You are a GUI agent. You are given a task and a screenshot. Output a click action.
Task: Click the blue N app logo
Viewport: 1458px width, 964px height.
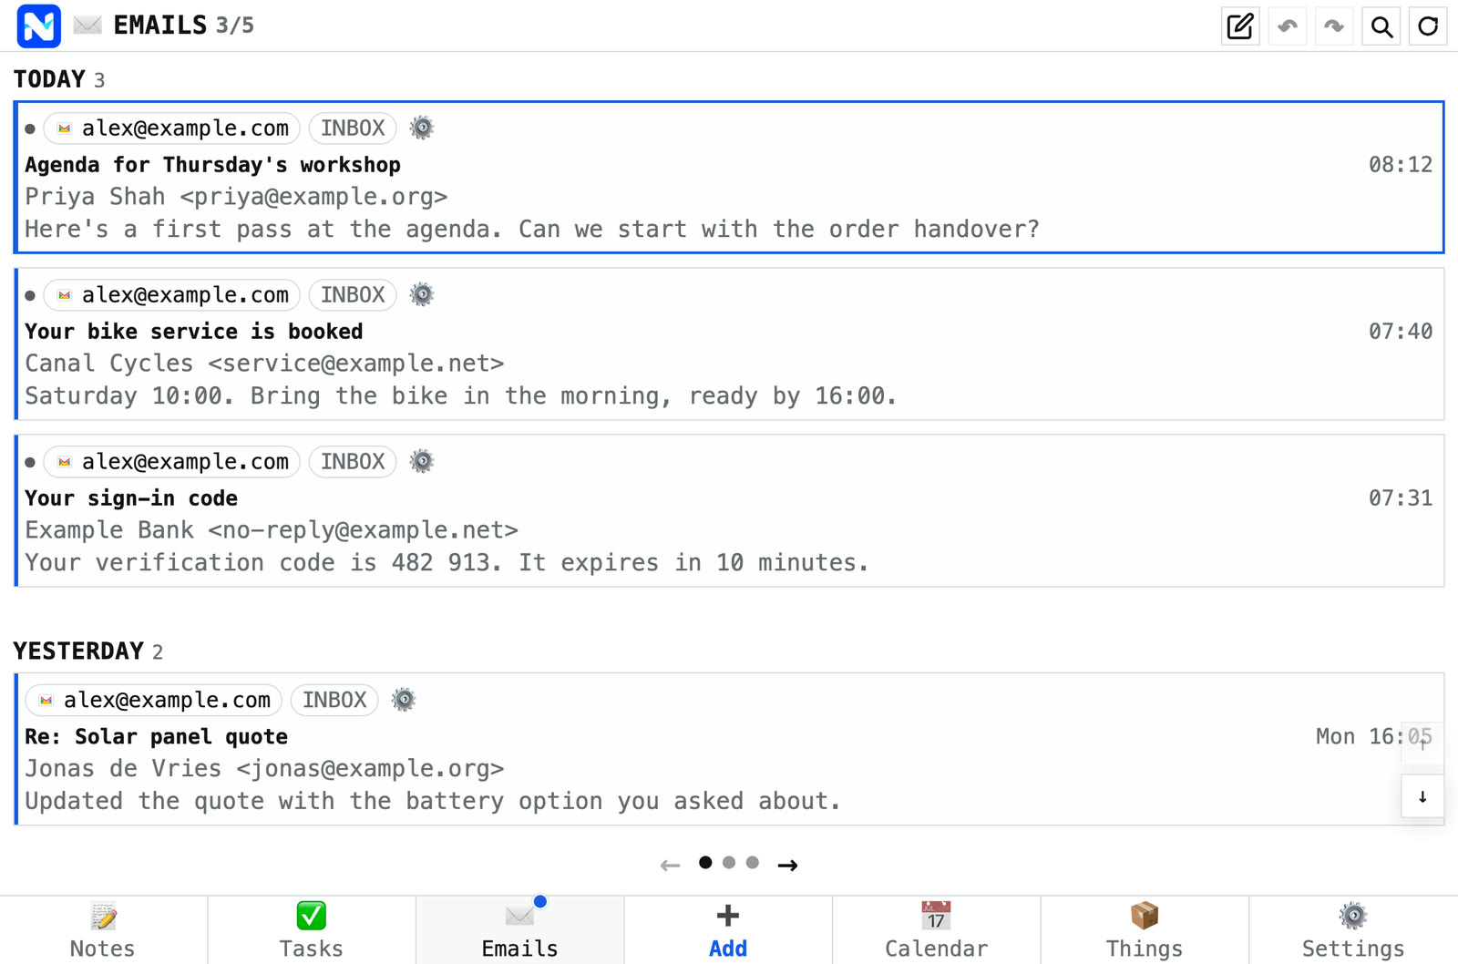pos(38,26)
